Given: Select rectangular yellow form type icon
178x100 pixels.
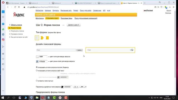Looking at the screenshot, I should [47, 38].
